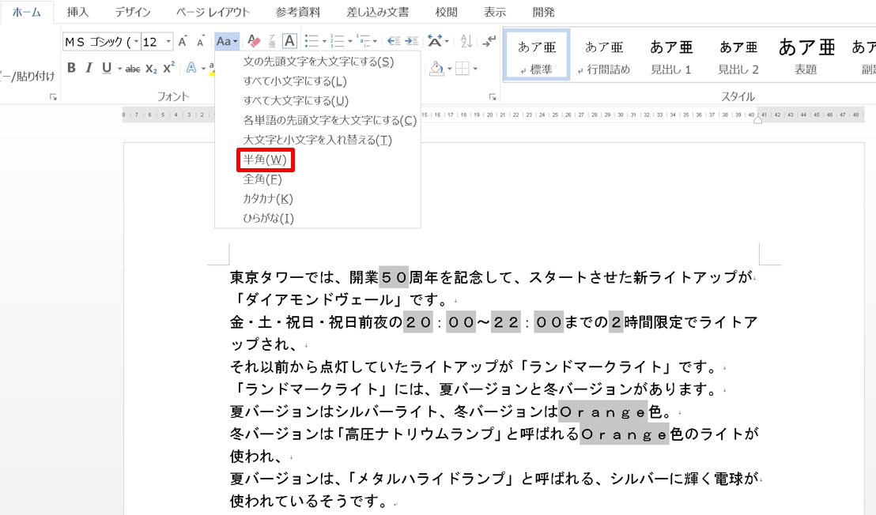The height and width of the screenshot is (515, 876).
Task: Open the 差し込み文書 tab
Action: coord(378,12)
